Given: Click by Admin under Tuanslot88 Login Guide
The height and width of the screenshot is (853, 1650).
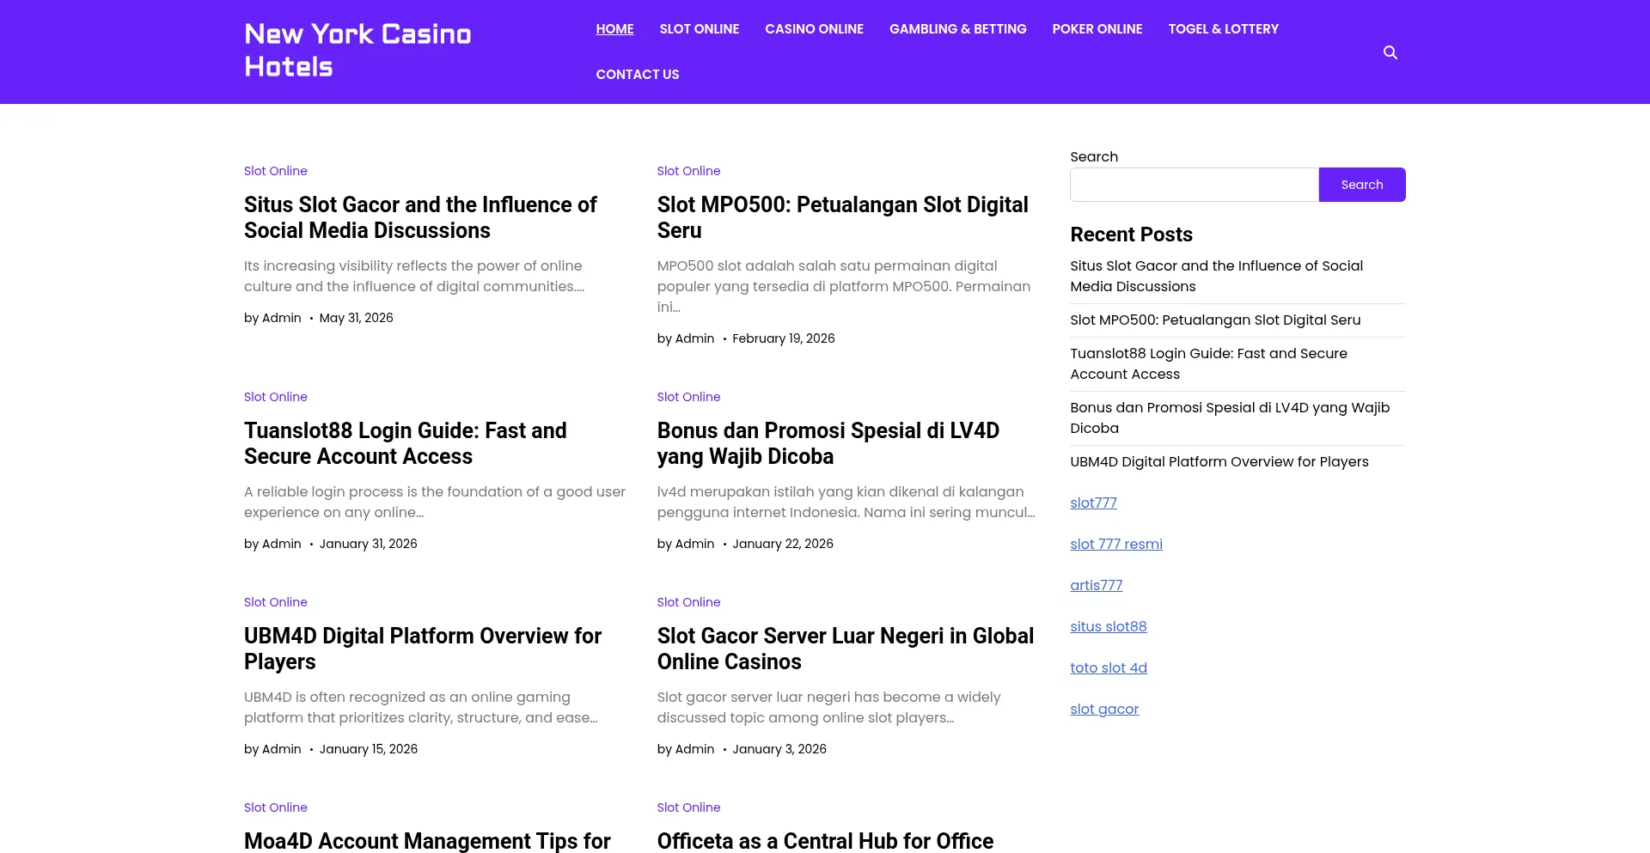Looking at the screenshot, I should pos(272,544).
